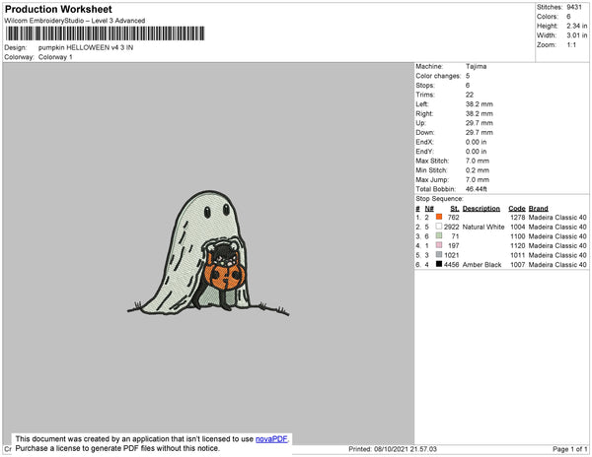Click 'Madeira Classic 40' in the code 1011 row
The width and height of the screenshot is (592, 457).
pyautogui.click(x=557, y=255)
